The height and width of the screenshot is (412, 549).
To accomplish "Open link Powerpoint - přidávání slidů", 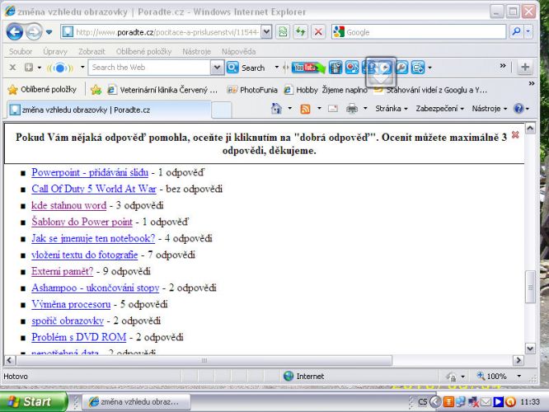I will (90, 172).
